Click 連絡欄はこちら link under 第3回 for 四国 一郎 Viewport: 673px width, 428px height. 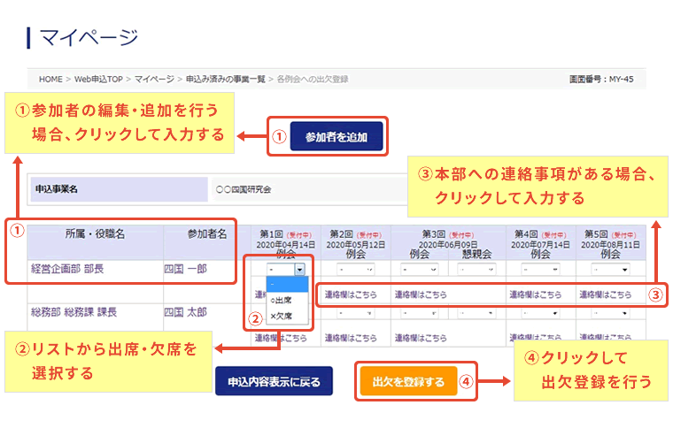[421, 294]
